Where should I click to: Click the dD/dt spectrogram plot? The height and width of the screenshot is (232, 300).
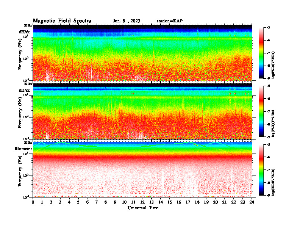point(142,111)
